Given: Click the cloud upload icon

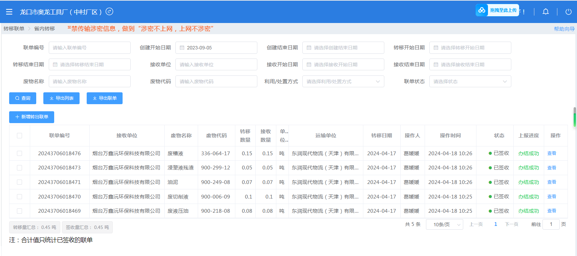Looking at the screenshot, I should click(x=482, y=10).
